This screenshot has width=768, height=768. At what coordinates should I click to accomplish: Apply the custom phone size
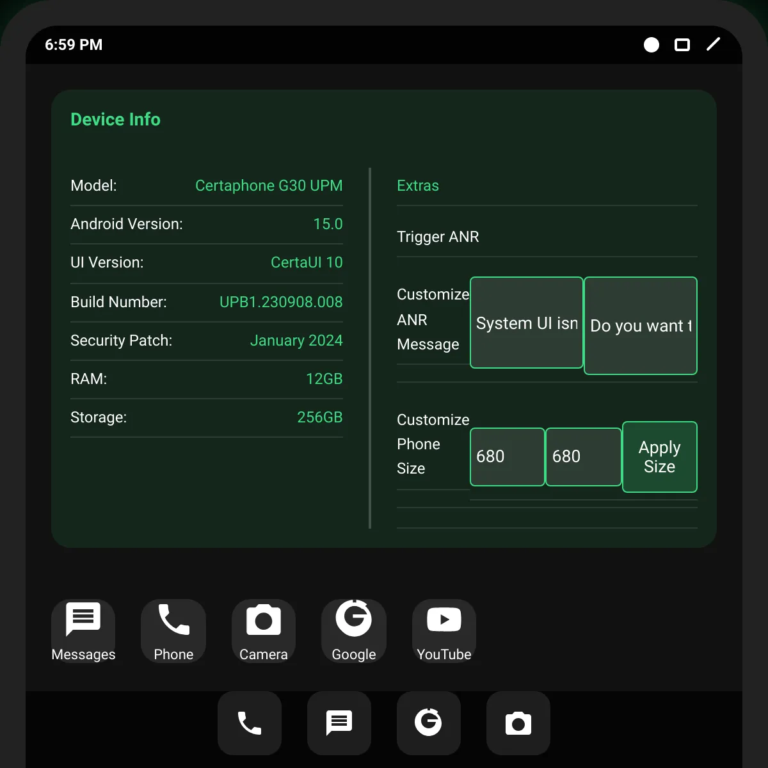[660, 457]
